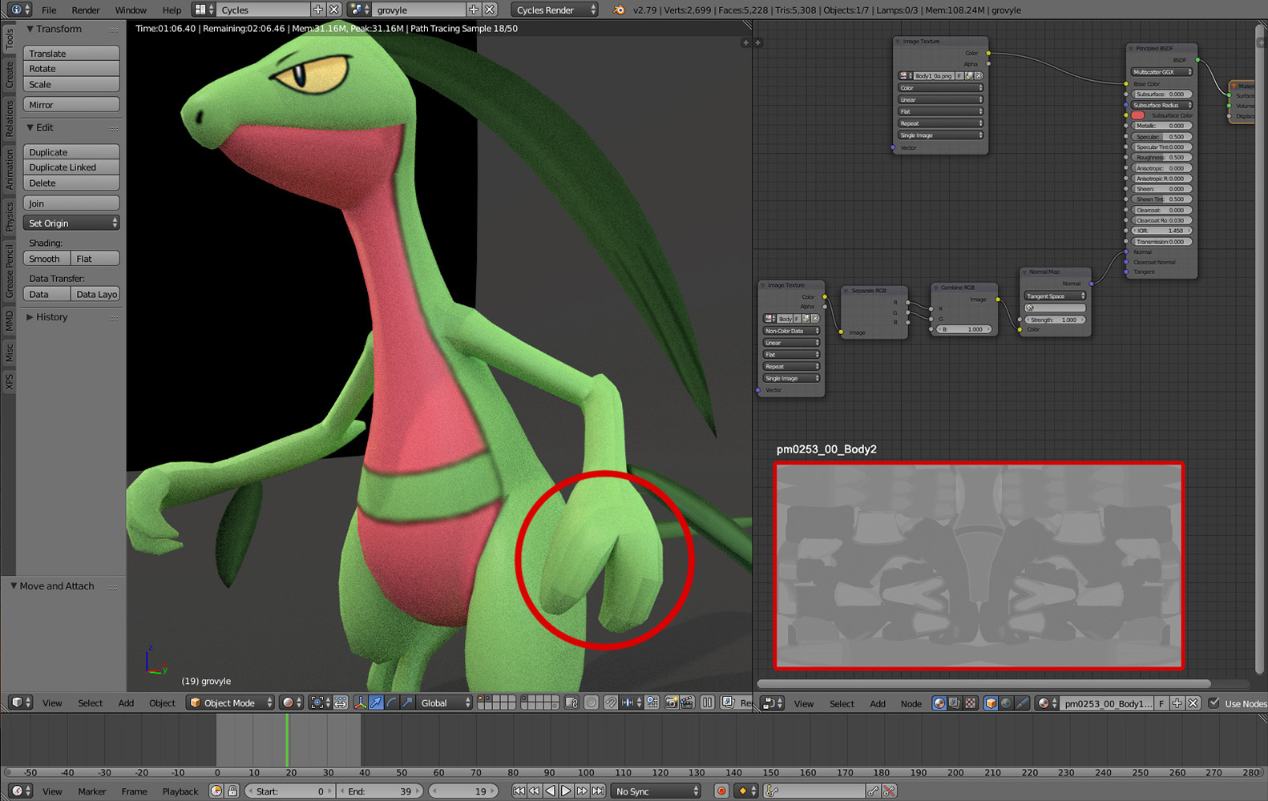
Task: Click the Join button
Action: click(71, 203)
